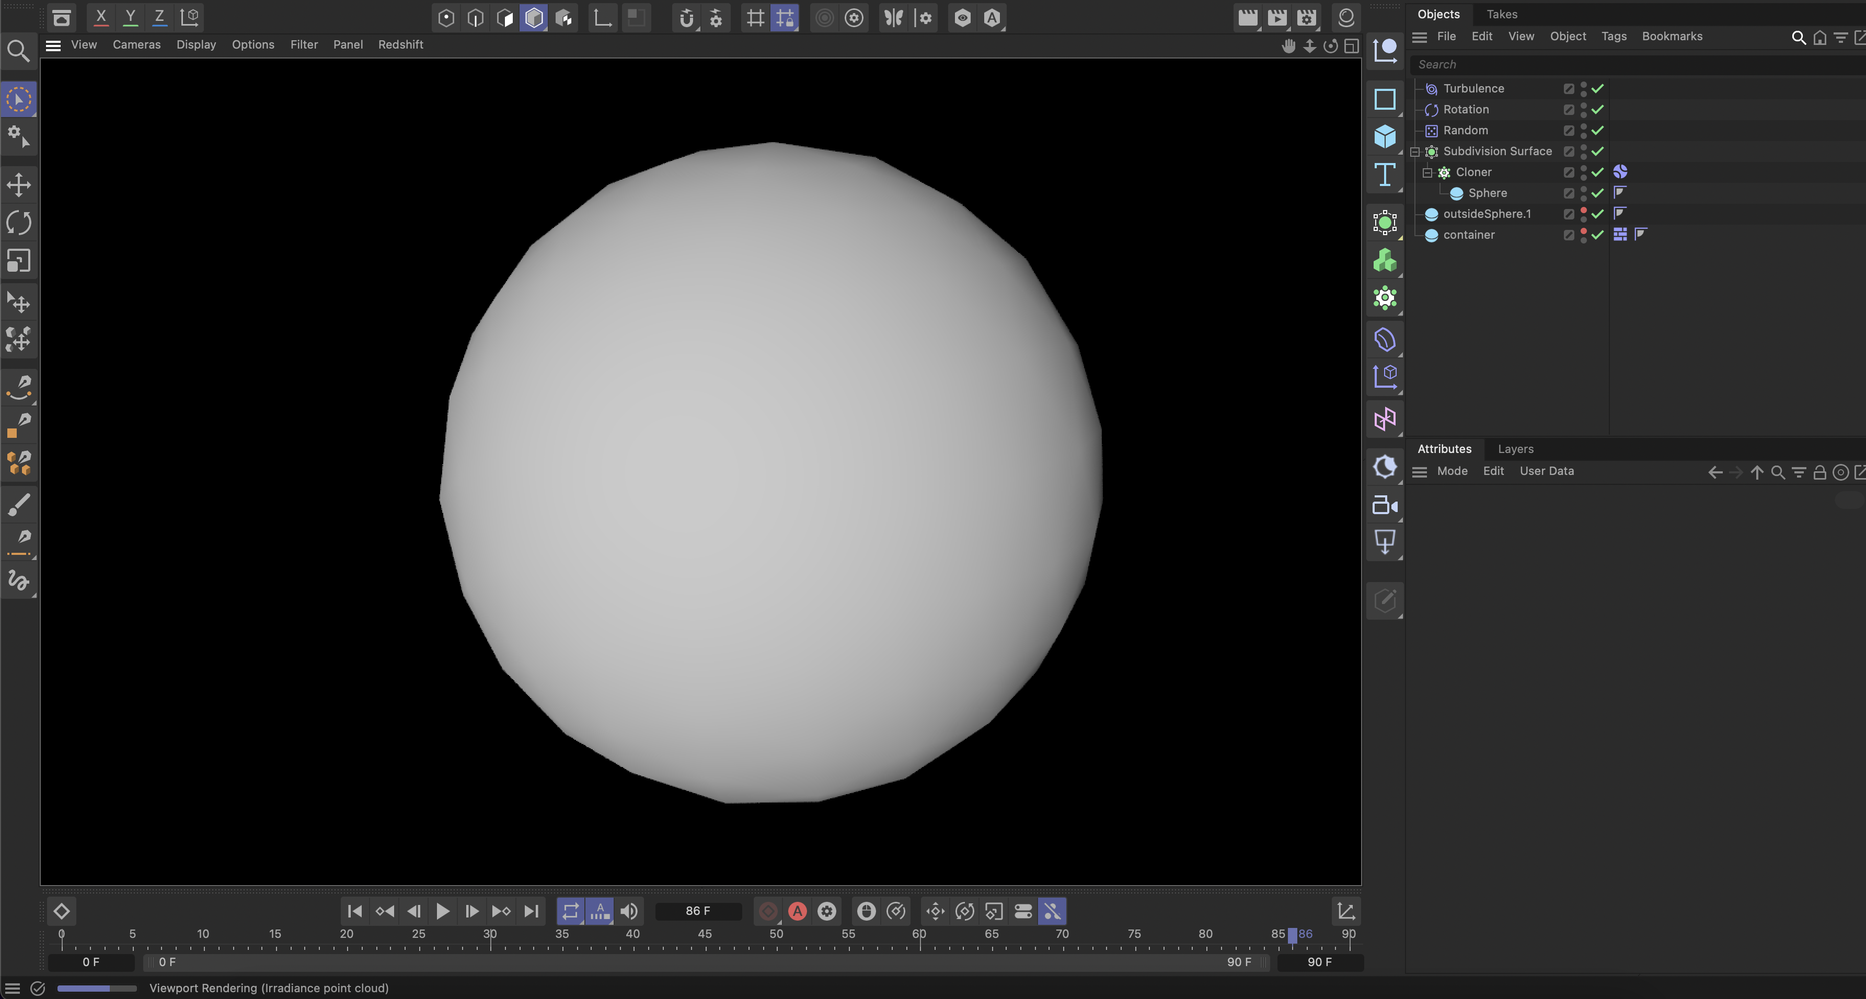Open the Redshift viewport menu
Screen dimensions: 1866x999
click(x=400, y=44)
